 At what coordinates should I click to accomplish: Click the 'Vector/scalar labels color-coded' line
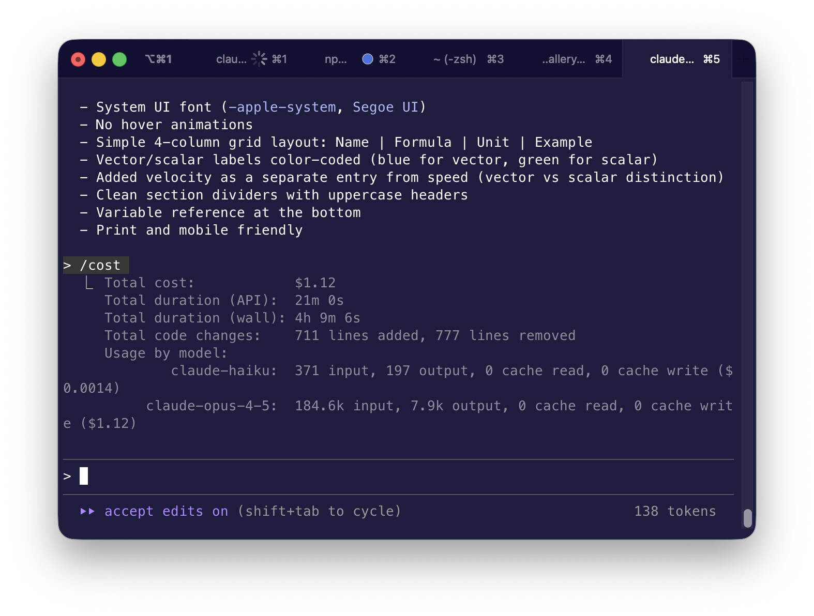[369, 160]
